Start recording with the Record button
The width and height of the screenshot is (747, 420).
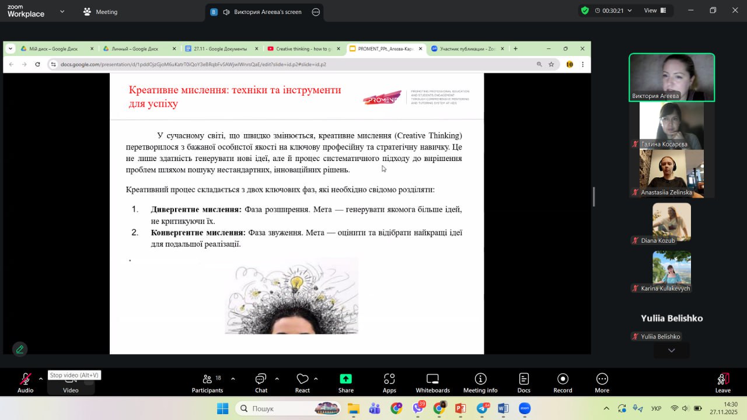(563, 383)
